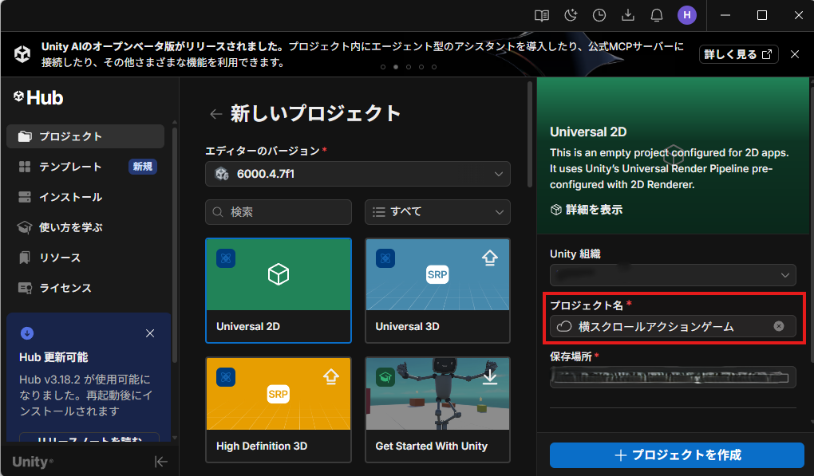Clear the project name with the x icon

click(779, 326)
